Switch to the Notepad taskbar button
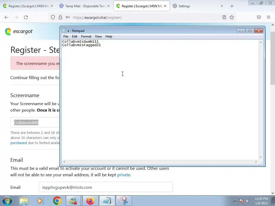 tap(107, 201)
